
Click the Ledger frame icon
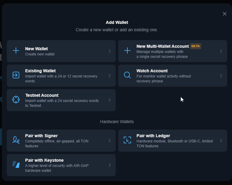click(127, 140)
